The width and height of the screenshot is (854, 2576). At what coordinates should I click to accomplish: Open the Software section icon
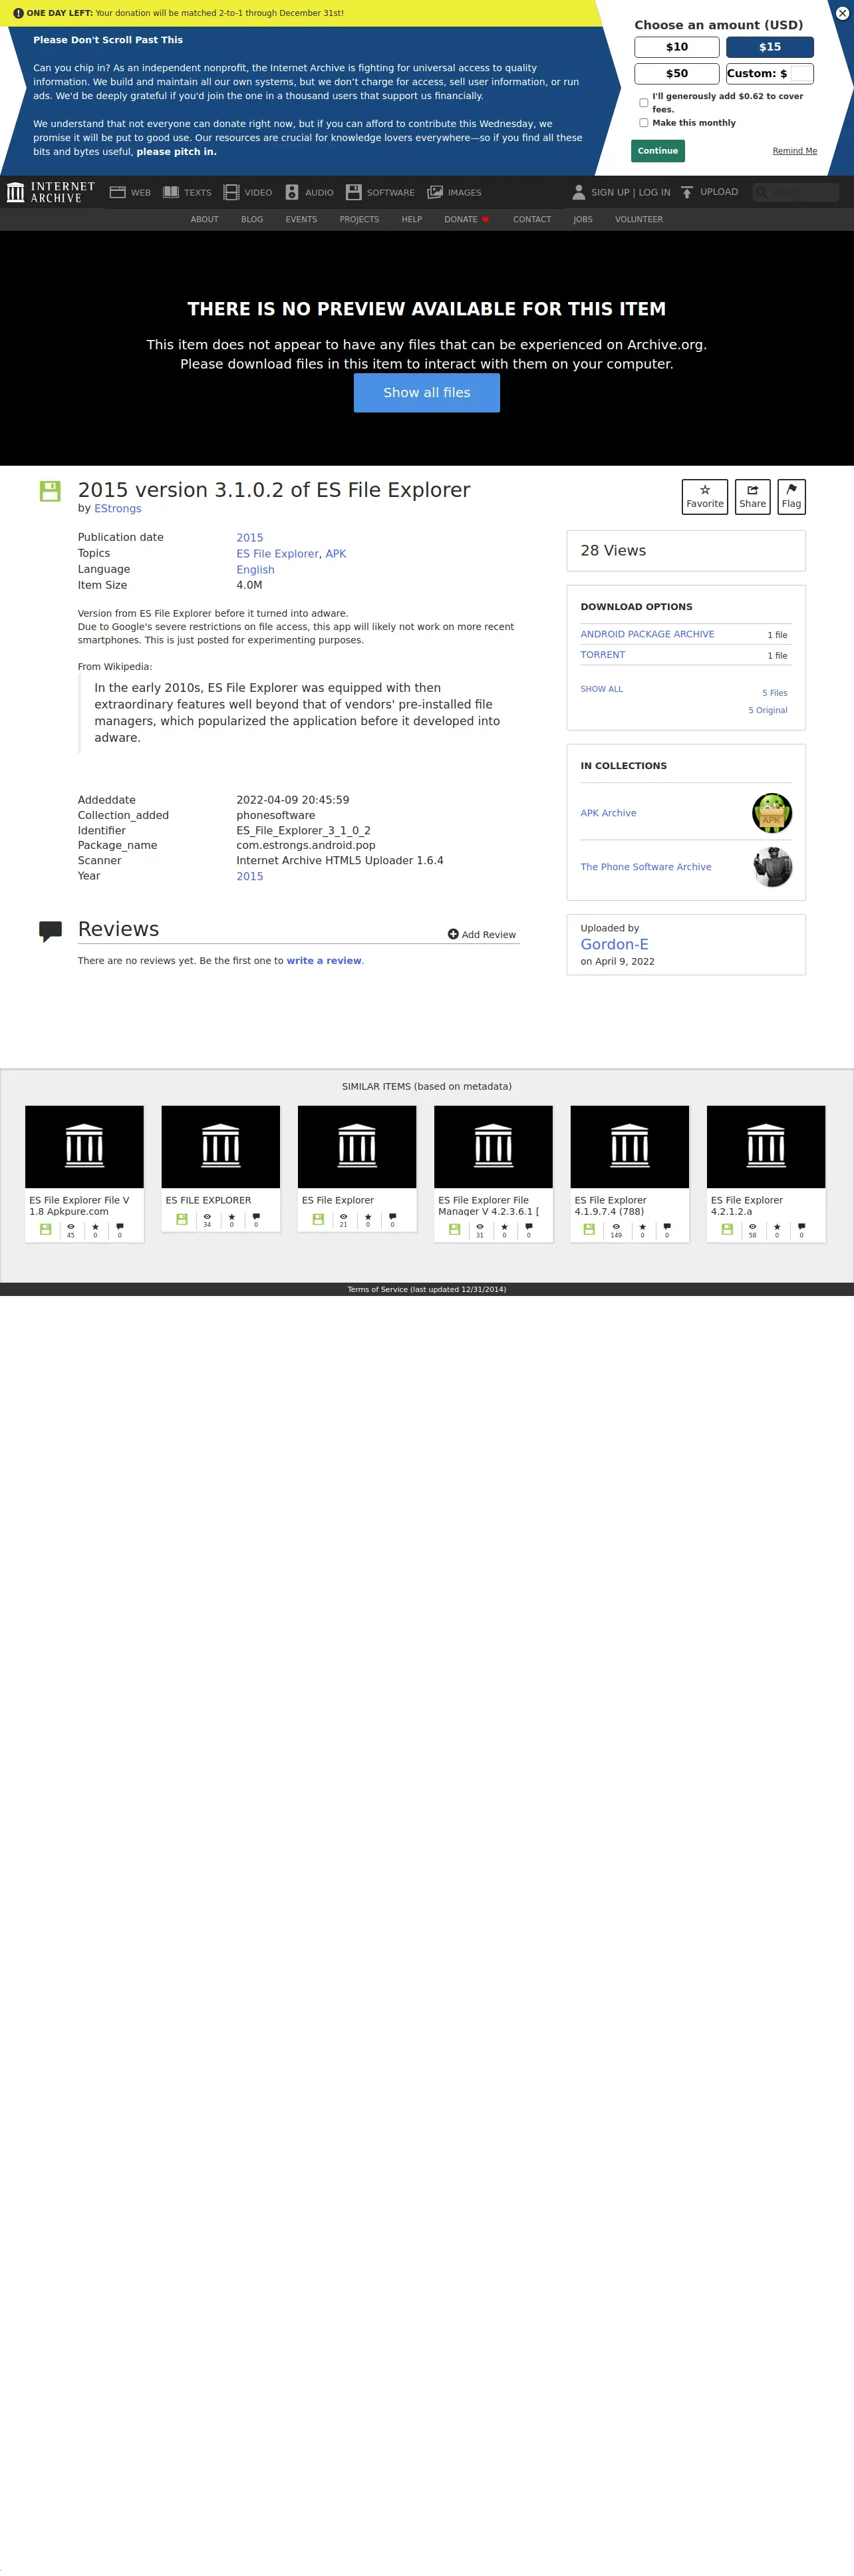[x=353, y=192]
